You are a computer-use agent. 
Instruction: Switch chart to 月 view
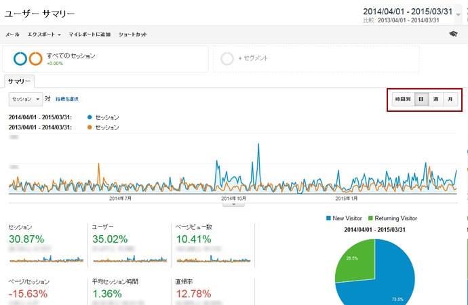450,99
